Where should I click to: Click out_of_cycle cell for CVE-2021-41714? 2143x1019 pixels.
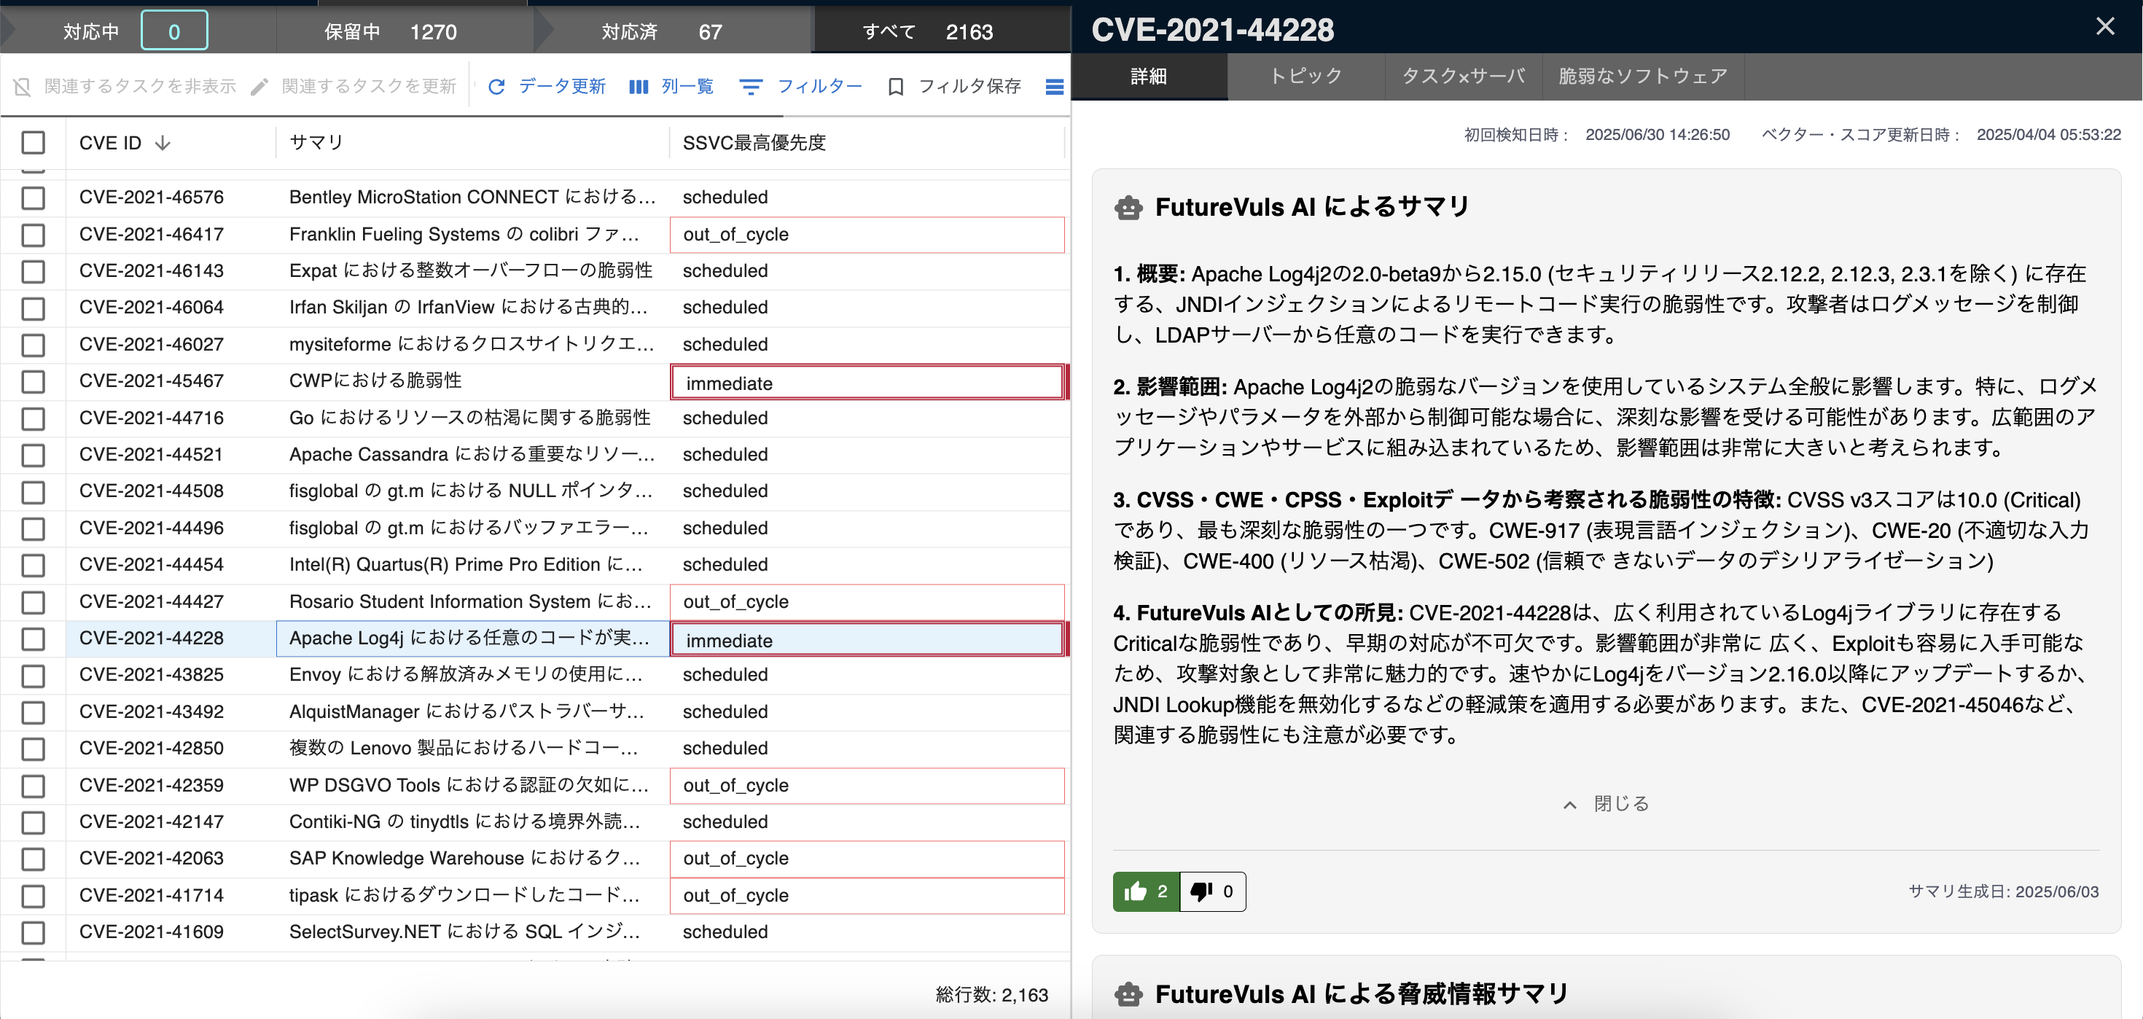pos(867,896)
